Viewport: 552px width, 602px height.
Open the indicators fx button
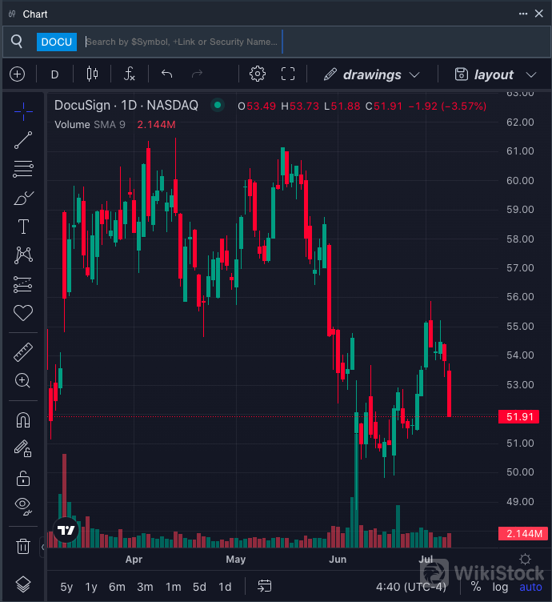(130, 74)
